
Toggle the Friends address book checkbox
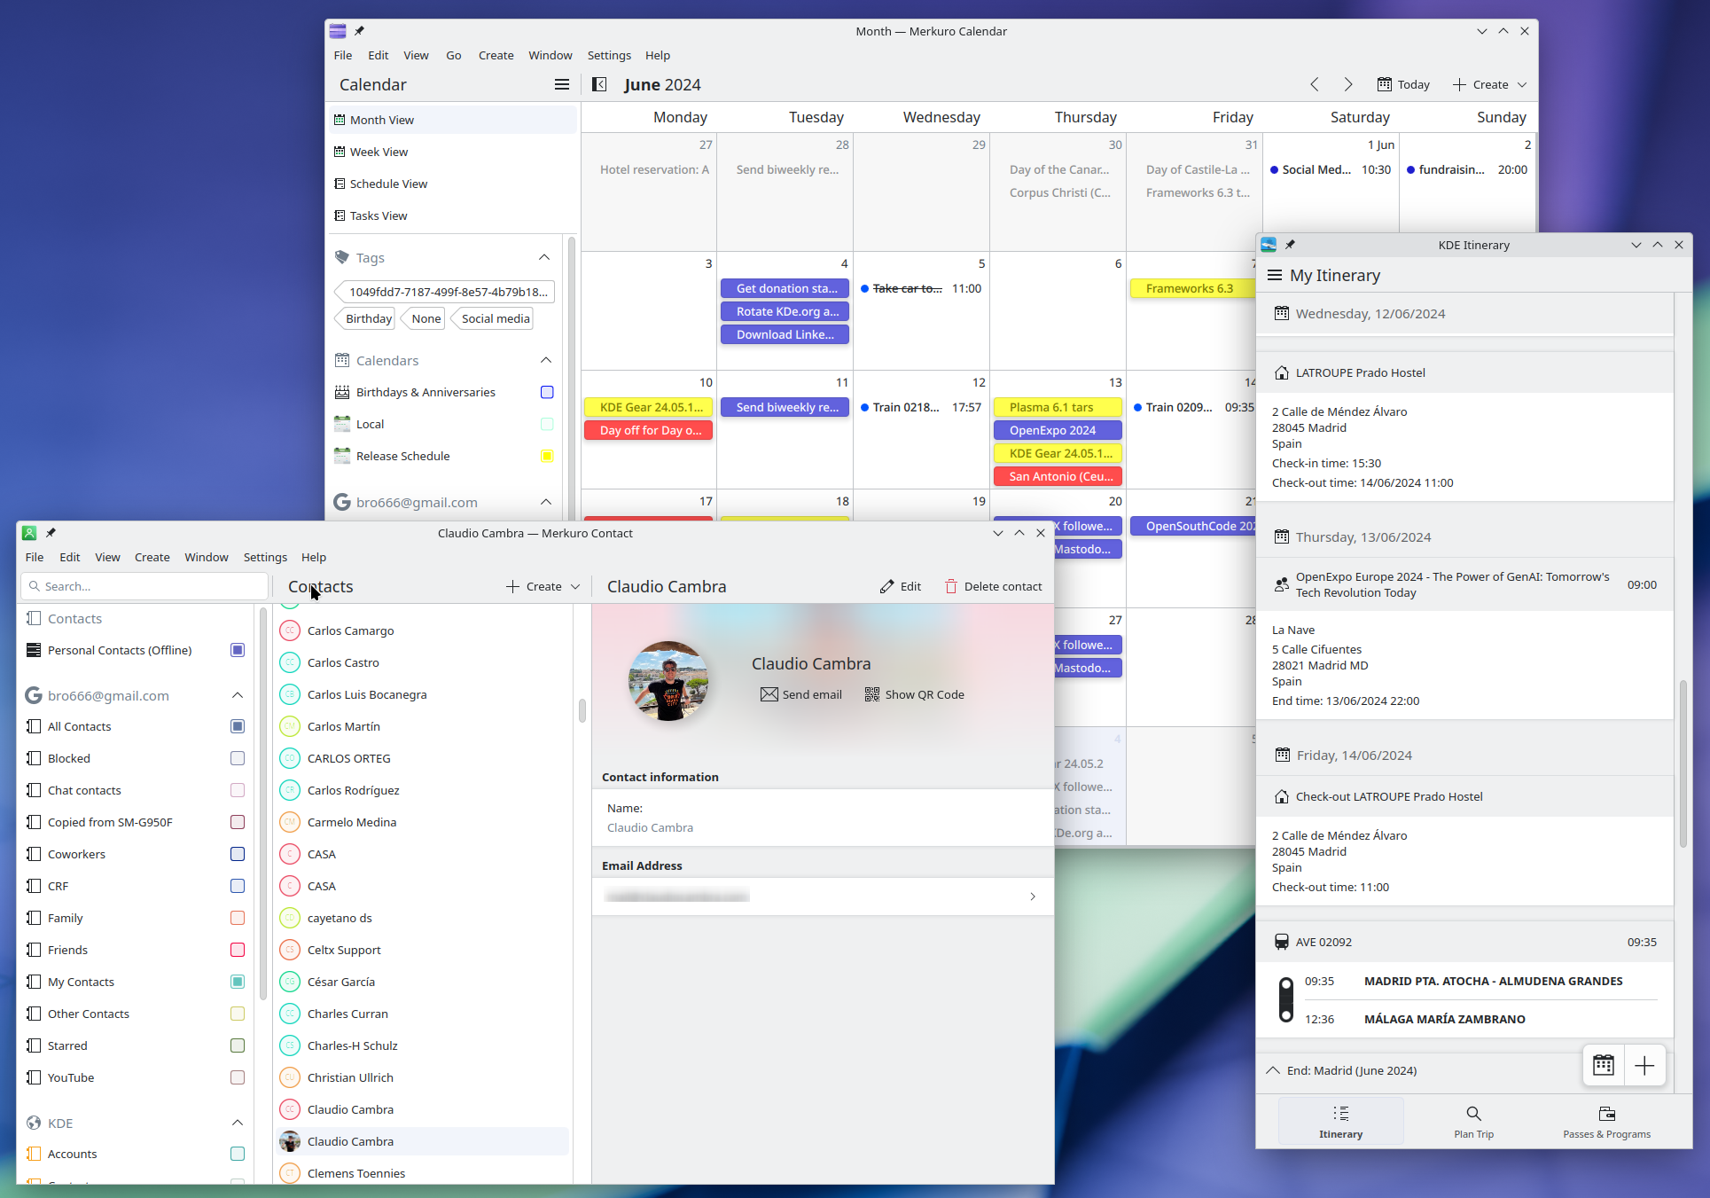point(238,950)
